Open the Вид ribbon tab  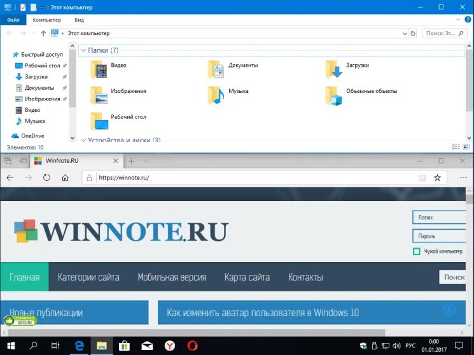pyautogui.click(x=79, y=20)
